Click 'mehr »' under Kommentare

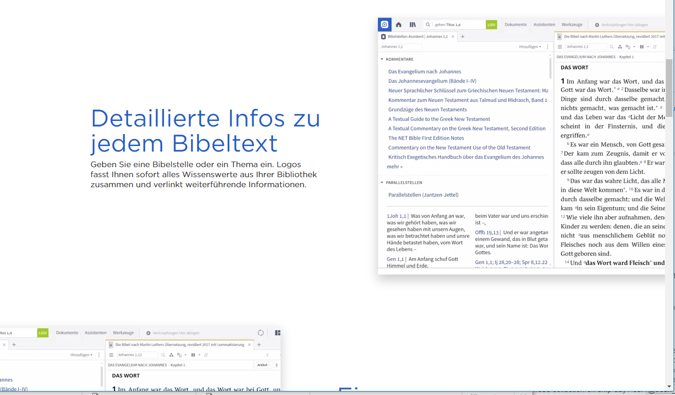click(x=394, y=167)
